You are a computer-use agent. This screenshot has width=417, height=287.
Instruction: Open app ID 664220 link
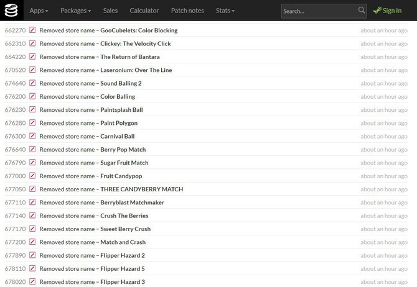[x=15, y=57]
